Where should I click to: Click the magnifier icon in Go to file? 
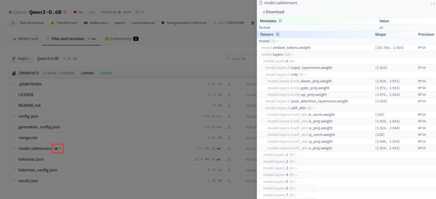coord(228,59)
